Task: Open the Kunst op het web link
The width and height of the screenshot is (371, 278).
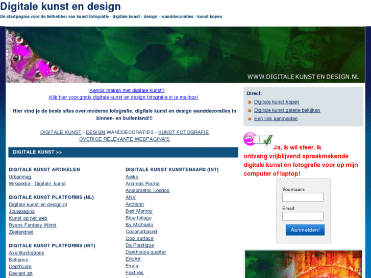Action: pyautogui.click(x=28, y=218)
